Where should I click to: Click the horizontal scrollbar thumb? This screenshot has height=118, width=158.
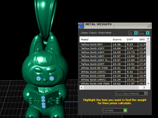111,88
